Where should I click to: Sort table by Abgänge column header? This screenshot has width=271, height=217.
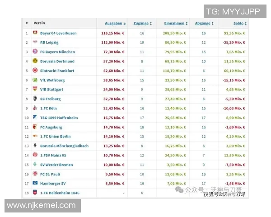pyautogui.click(x=204, y=23)
